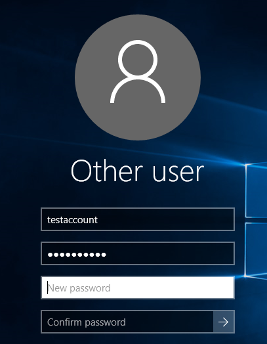
Task: Select the masked current password field
Action: (x=138, y=253)
